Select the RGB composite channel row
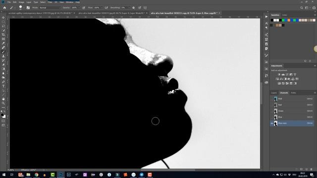The image size is (317, 178). [292, 99]
